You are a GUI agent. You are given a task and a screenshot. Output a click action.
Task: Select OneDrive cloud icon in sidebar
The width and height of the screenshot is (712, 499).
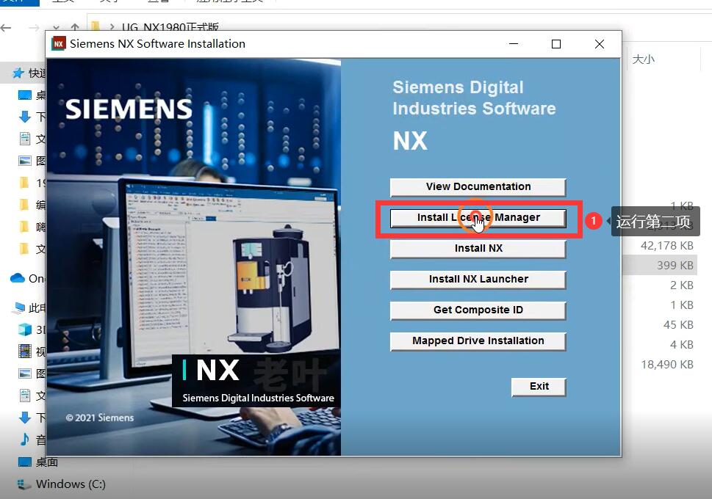(x=17, y=278)
